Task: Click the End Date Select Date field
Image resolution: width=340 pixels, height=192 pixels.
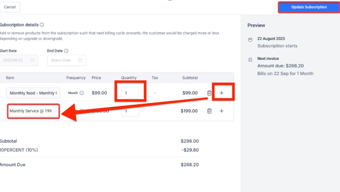Action: pos(61,60)
